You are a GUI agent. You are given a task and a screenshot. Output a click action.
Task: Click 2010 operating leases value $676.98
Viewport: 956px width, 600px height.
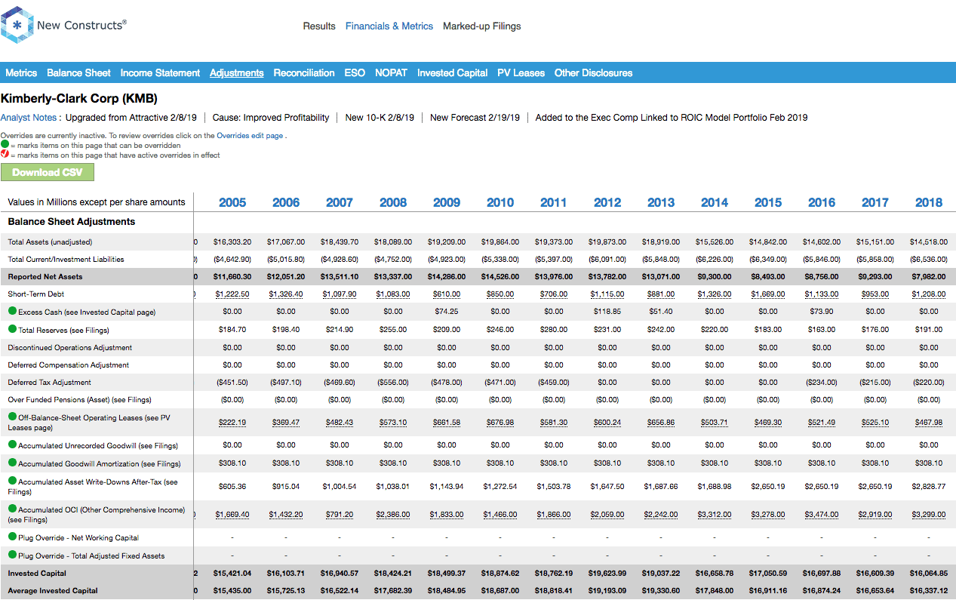pos(500,423)
